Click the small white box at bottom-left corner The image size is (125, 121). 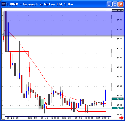3,117
